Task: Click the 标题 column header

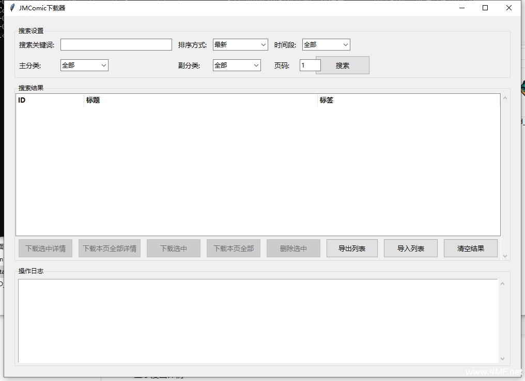Action: pos(200,101)
